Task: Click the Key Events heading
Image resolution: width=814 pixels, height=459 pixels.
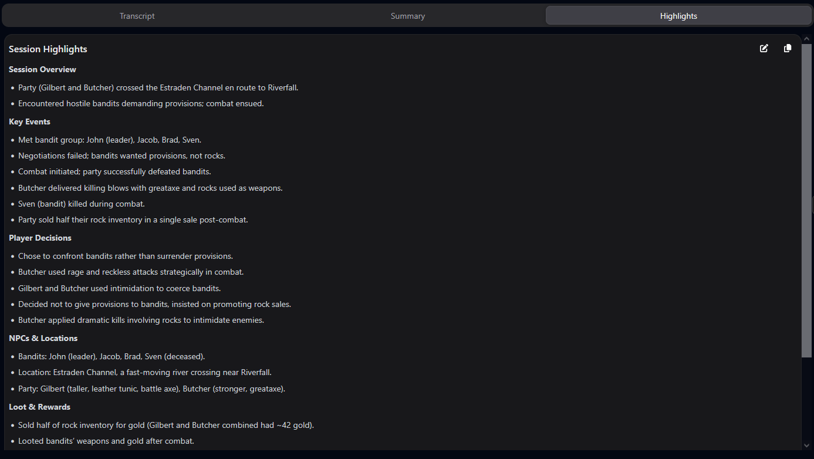Action: [x=29, y=122]
